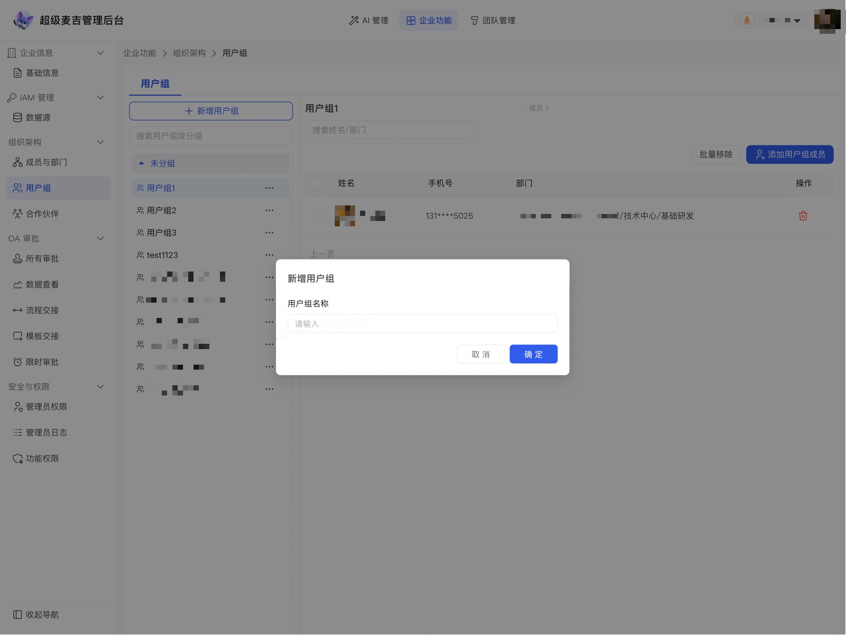Click 收起导航 to collapse navigation
The image size is (846, 635).
36,614
